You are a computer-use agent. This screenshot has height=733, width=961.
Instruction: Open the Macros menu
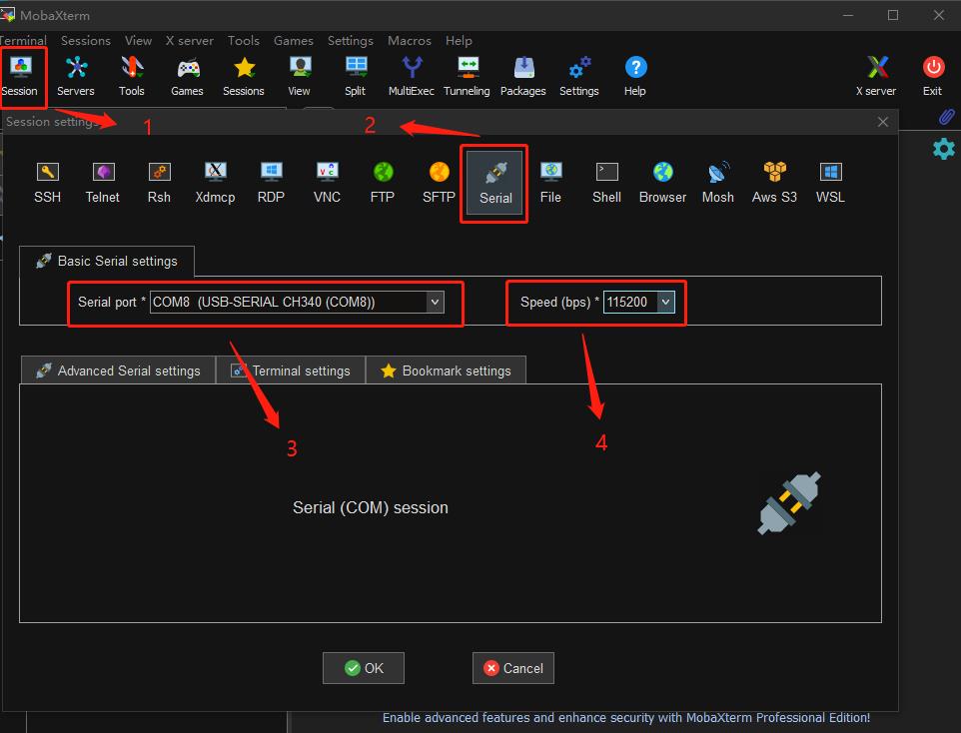pyautogui.click(x=410, y=41)
